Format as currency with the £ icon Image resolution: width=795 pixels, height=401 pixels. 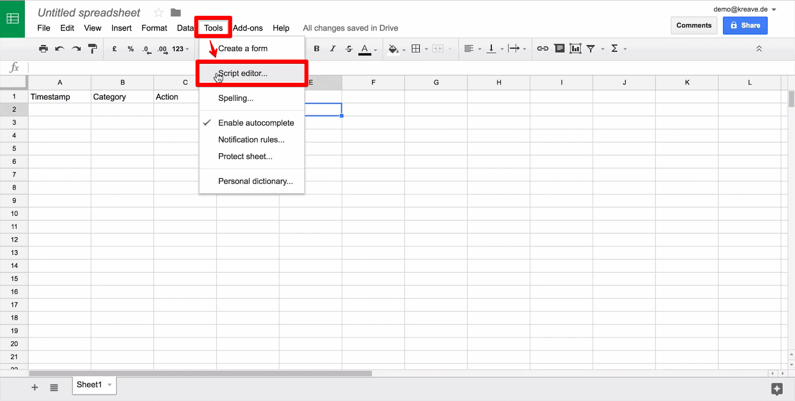[x=114, y=49]
